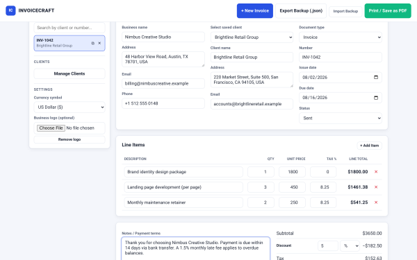Click the Notes / Payment terms text area
The height and width of the screenshot is (260, 417).
point(196,249)
